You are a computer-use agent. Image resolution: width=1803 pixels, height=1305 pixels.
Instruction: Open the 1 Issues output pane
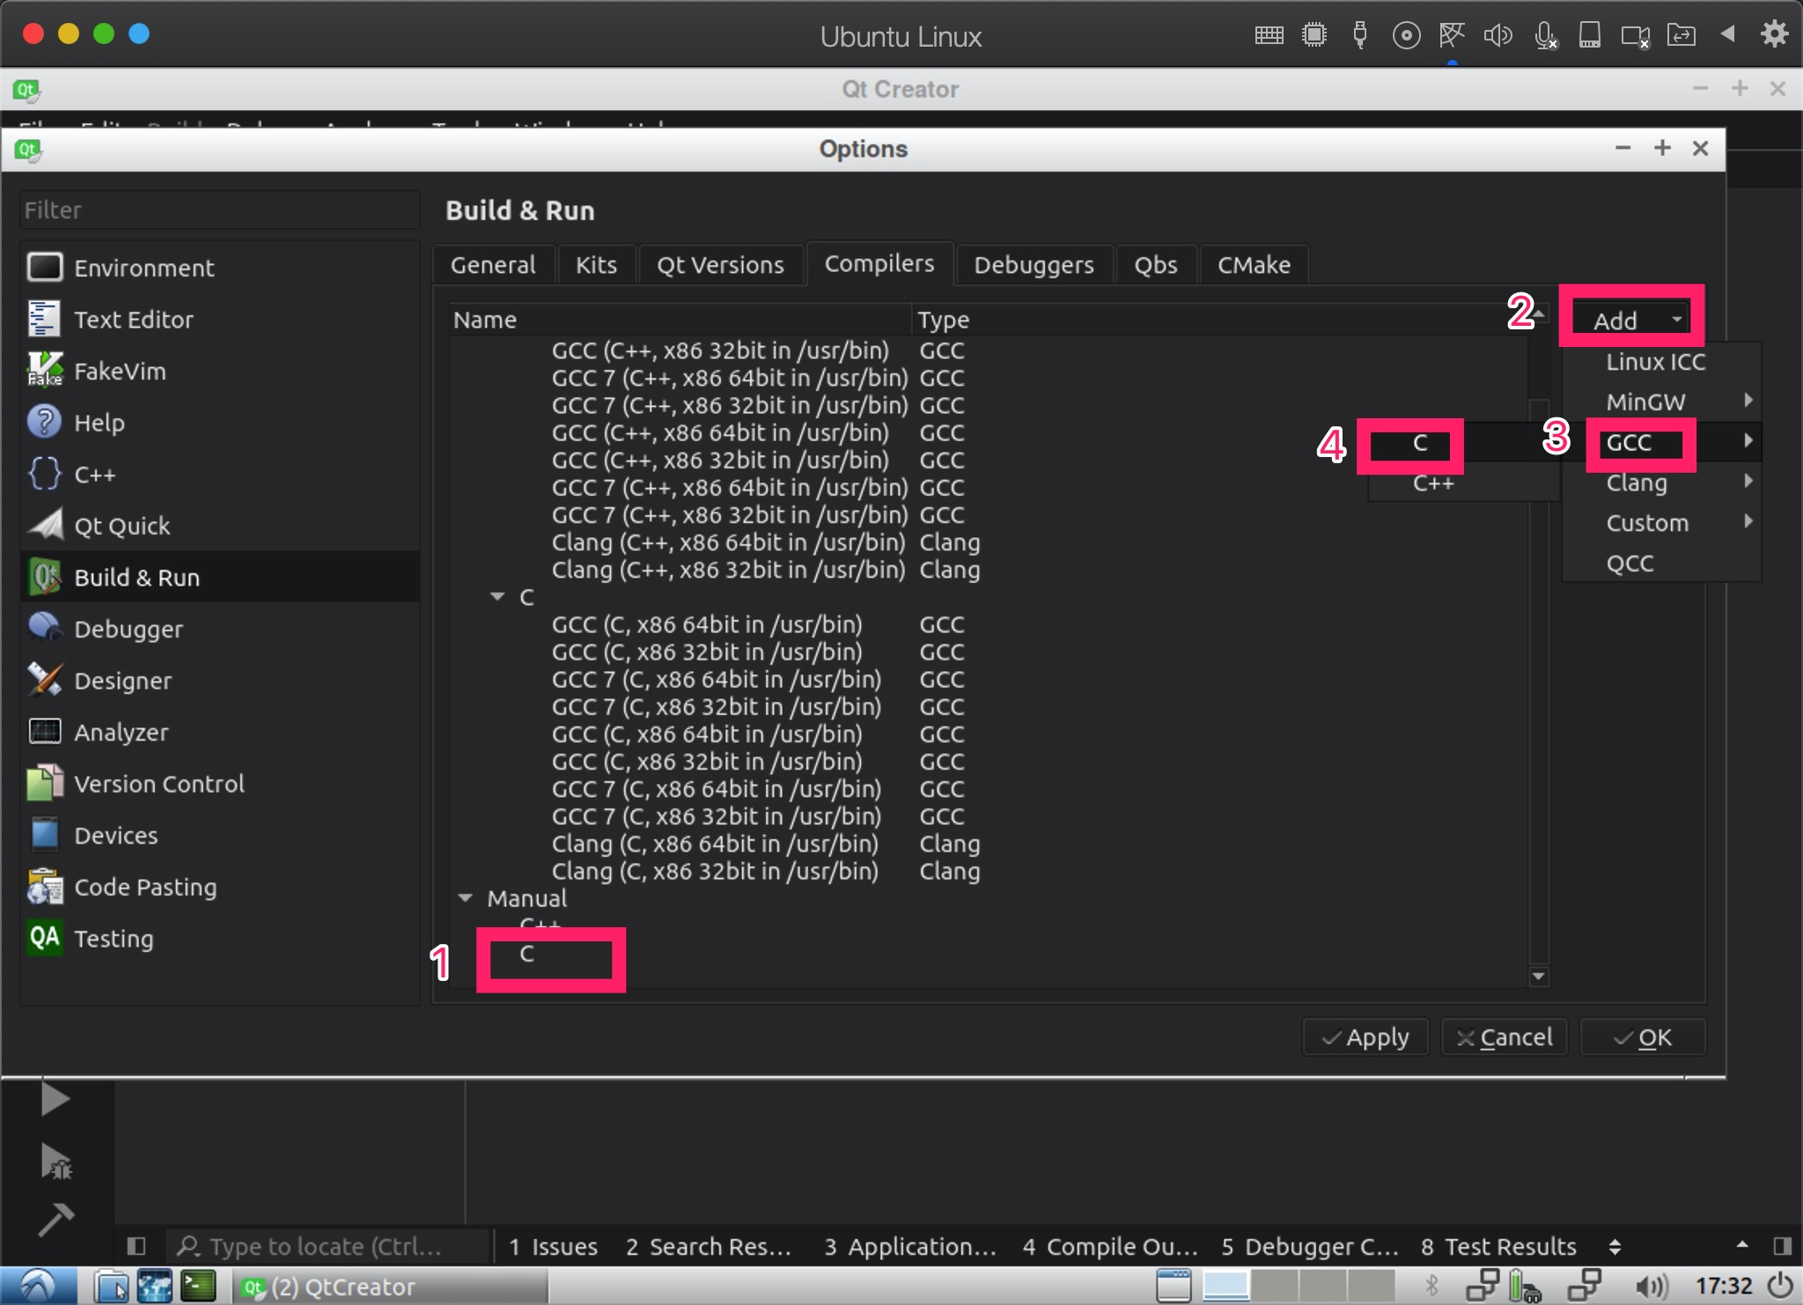pyautogui.click(x=554, y=1247)
